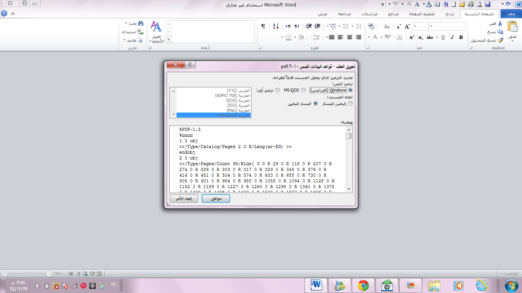Click the Copy (نسخ) icon
The height and width of the screenshot is (293, 522).
point(500,32)
